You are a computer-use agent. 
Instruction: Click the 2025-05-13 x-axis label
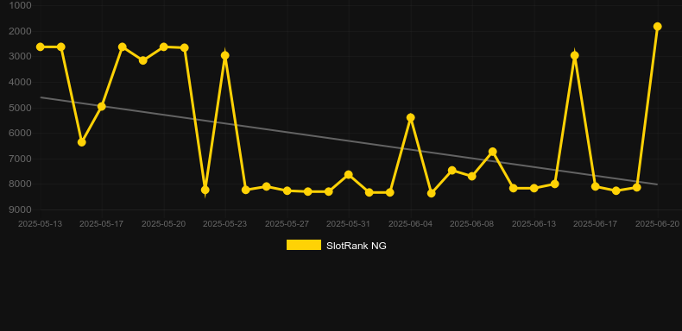tap(41, 224)
